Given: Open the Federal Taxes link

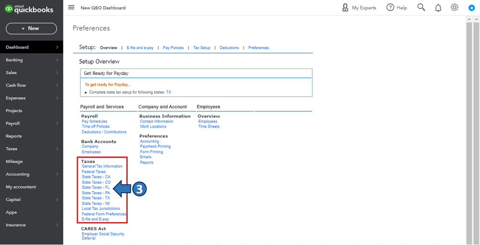Looking at the screenshot, I should coord(94,172).
